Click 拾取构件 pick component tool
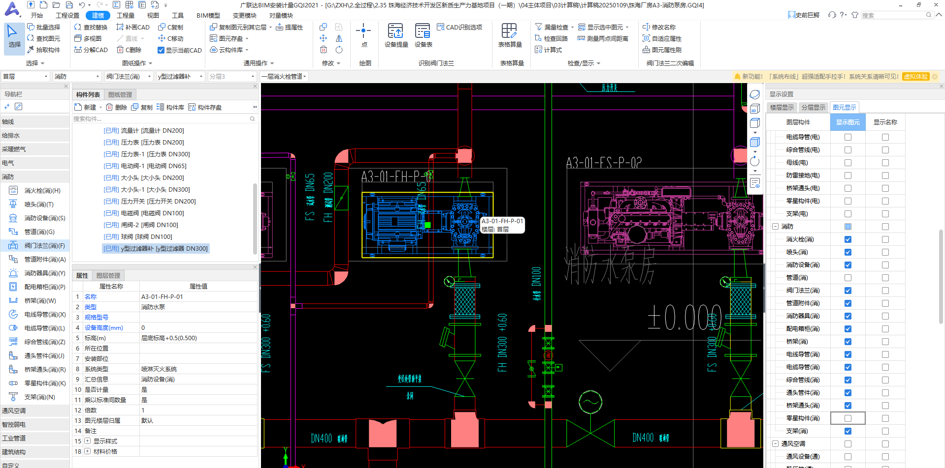Screen dimensions: 945x468 pos(44,50)
